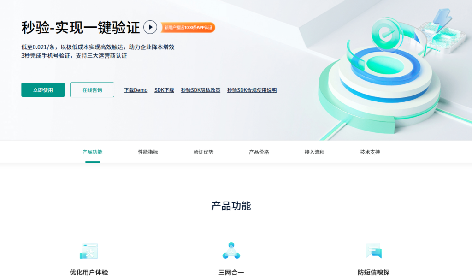Play the 秒验 intro video
472x279 pixels.
(149, 27)
